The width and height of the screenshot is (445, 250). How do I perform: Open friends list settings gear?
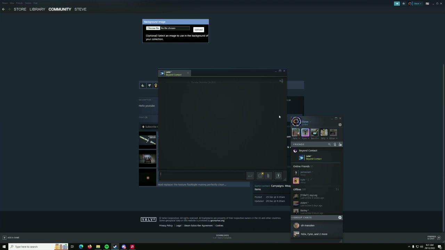pos(340,125)
